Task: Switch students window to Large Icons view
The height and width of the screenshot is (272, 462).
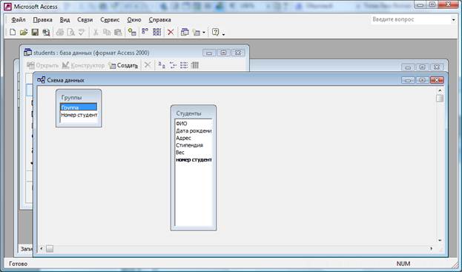Action: click(x=162, y=65)
